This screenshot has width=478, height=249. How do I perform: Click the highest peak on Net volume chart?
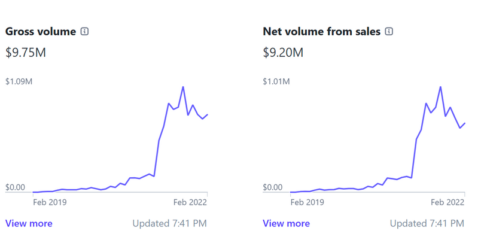[440, 87]
